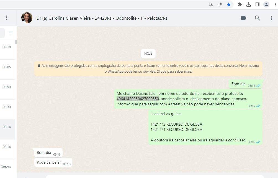Click the install app icon in the address bar

click(211, 4)
